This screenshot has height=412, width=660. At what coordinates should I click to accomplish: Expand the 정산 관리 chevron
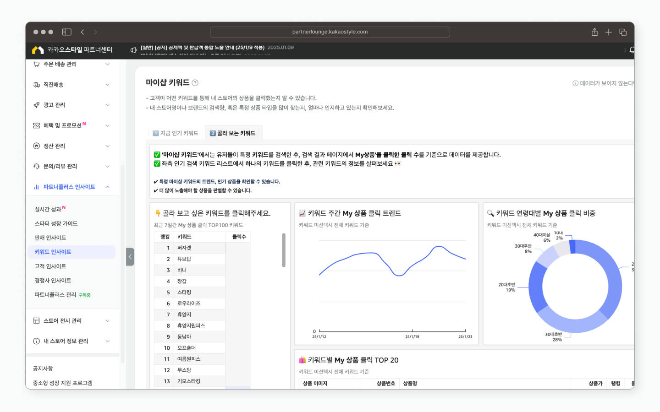pos(108,146)
